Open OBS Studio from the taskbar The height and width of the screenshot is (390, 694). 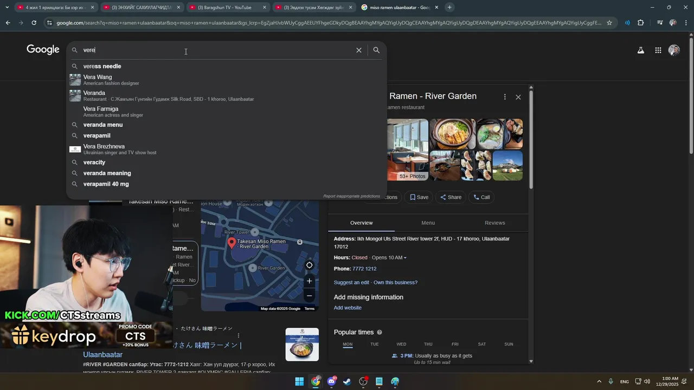(x=363, y=381)
